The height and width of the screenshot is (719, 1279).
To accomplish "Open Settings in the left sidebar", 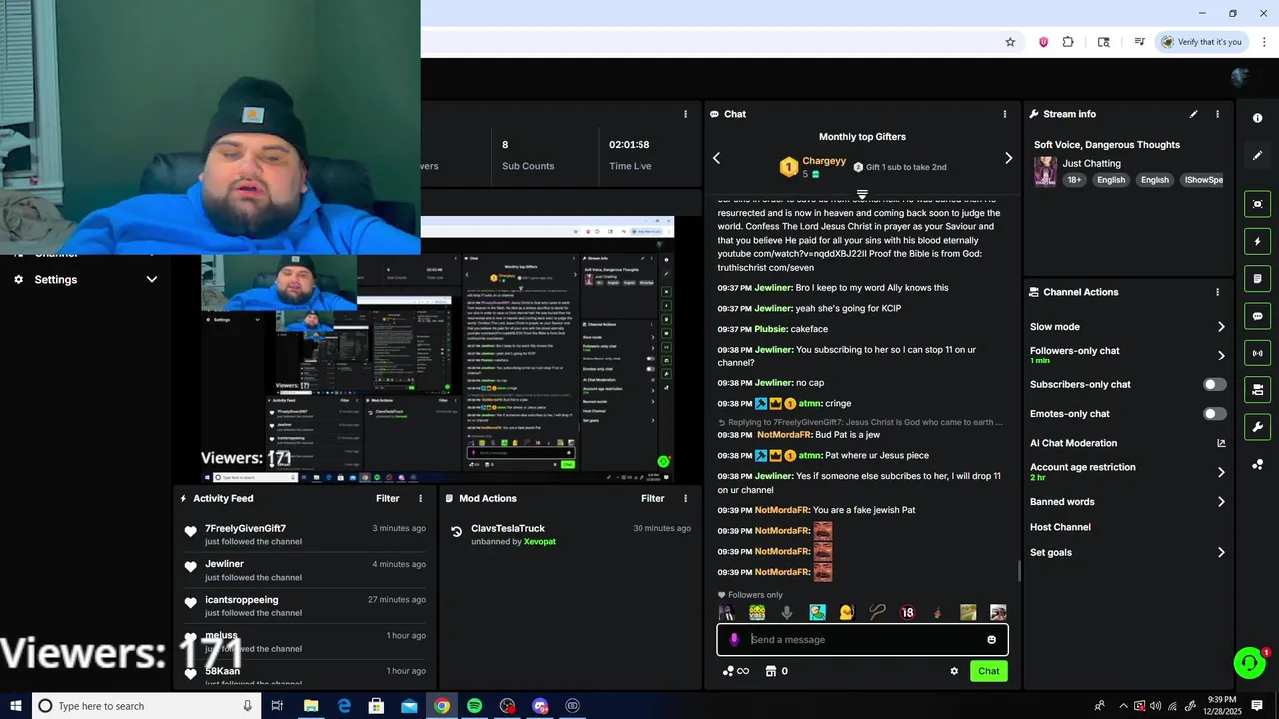I will click(56, 280).
